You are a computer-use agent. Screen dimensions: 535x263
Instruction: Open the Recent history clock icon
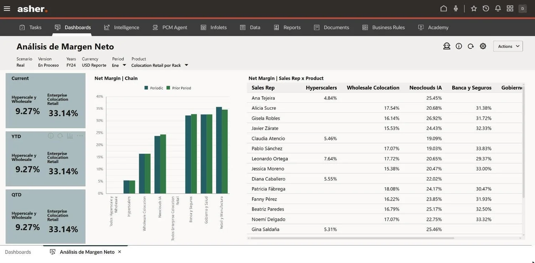click(486, 9)
